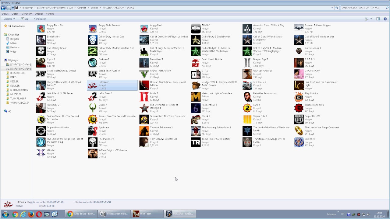Toggle the preview pane button

(378, 19)
